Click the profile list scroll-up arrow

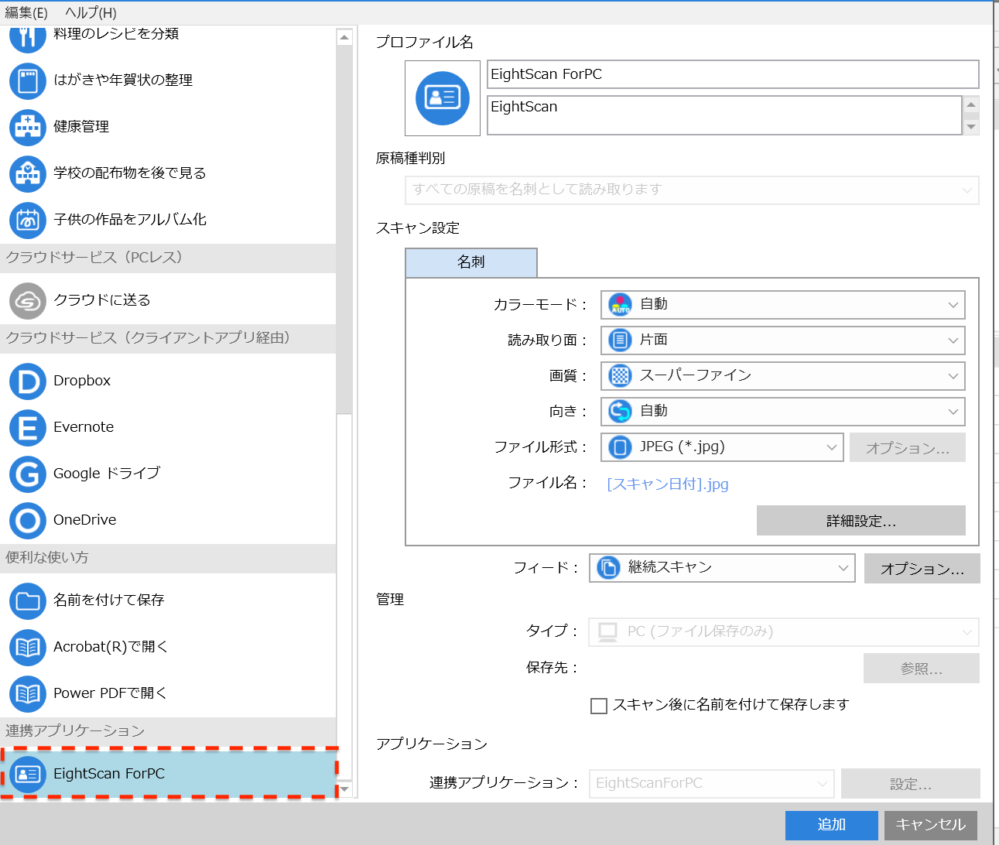[x=344, y=37]
